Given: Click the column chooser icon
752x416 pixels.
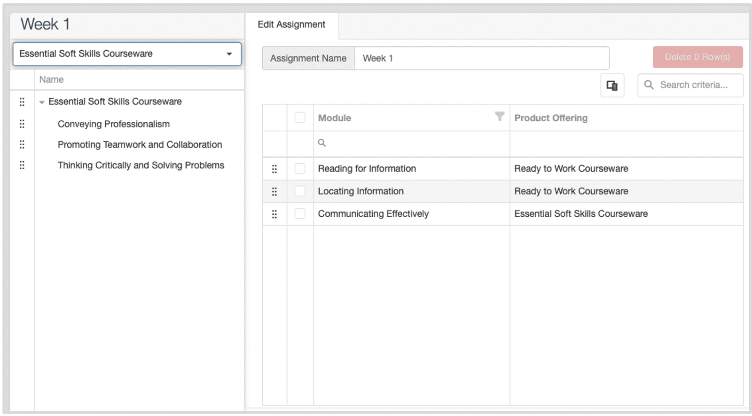Looking at the screenshot, I should coord(612,86).
